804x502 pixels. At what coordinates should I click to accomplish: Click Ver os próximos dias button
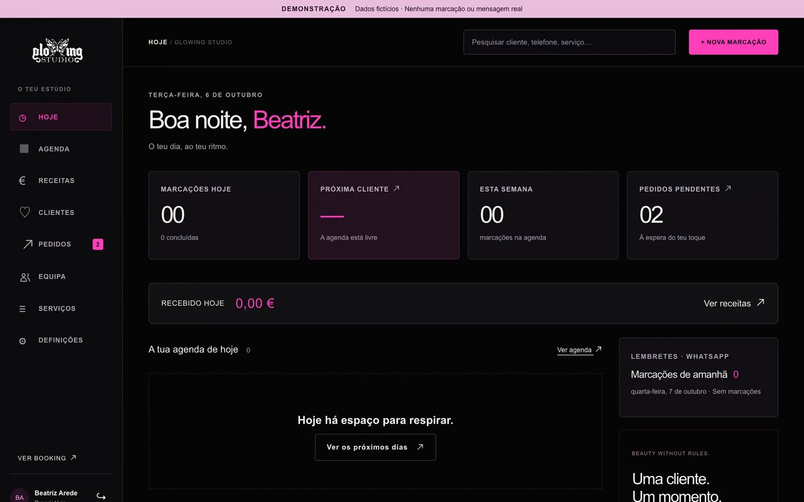coord(375,447)
